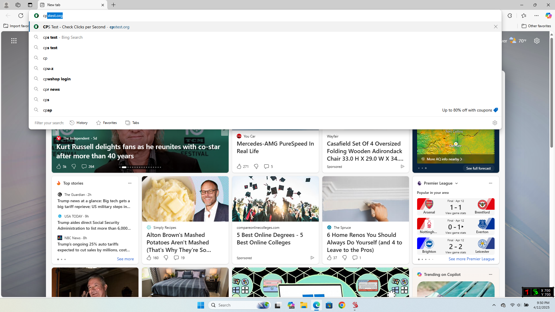Open the Copilot sidebar icon
Viewport: 555px width, 312px height.
(x=548, y=16)
